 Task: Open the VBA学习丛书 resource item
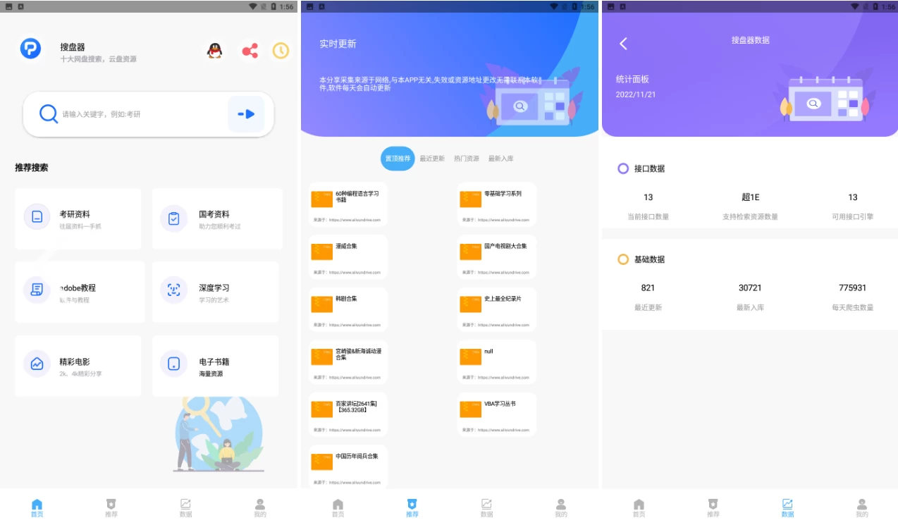[497, 414]
